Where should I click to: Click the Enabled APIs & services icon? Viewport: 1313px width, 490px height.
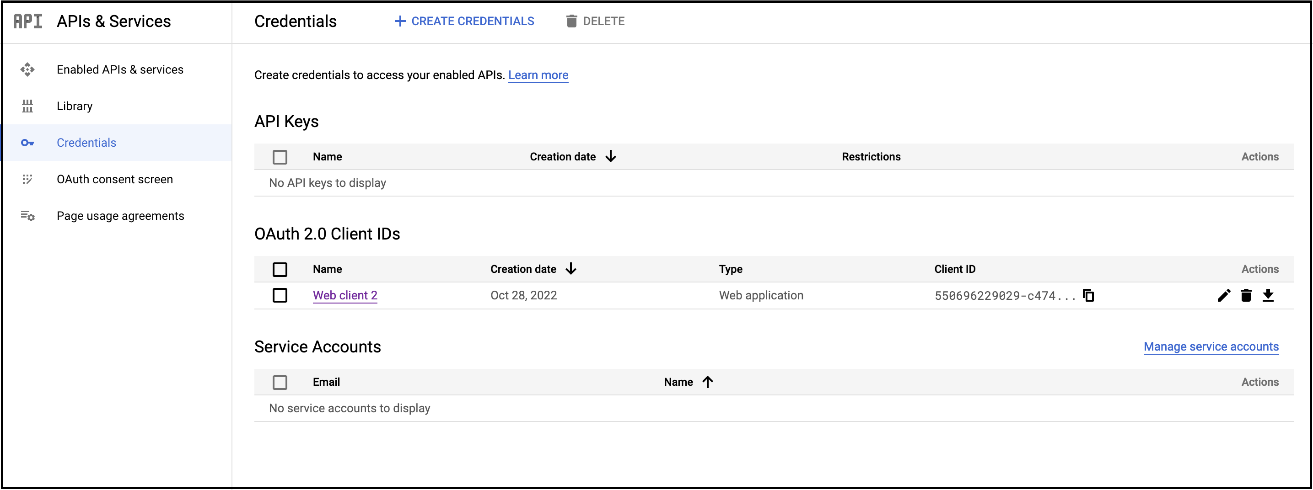[x=27, y=69]
